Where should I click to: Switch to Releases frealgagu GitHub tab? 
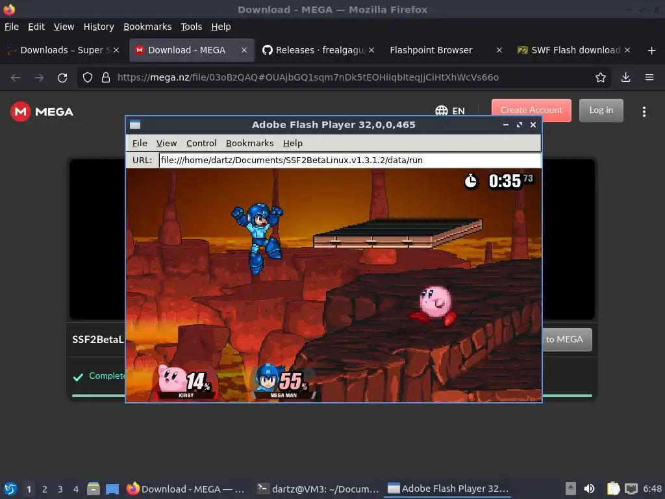coord(319,50)
